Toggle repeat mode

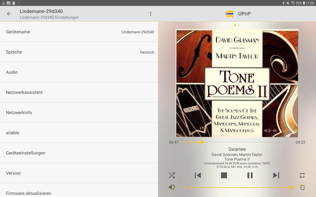[302, 175]
